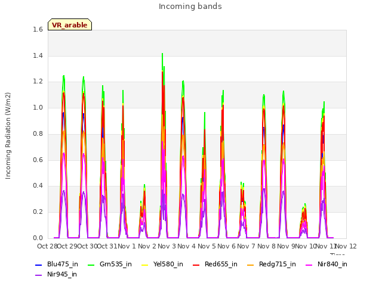Click the 1.0 y-axis tick label
Viewport: 382px width, 286px height.
pos(38,108)
